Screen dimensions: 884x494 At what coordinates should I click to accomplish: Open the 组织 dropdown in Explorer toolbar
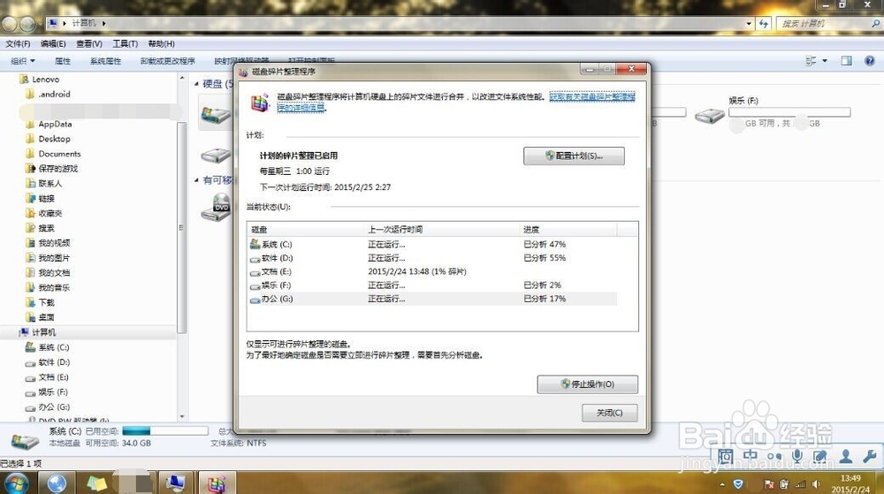(23, 61)
